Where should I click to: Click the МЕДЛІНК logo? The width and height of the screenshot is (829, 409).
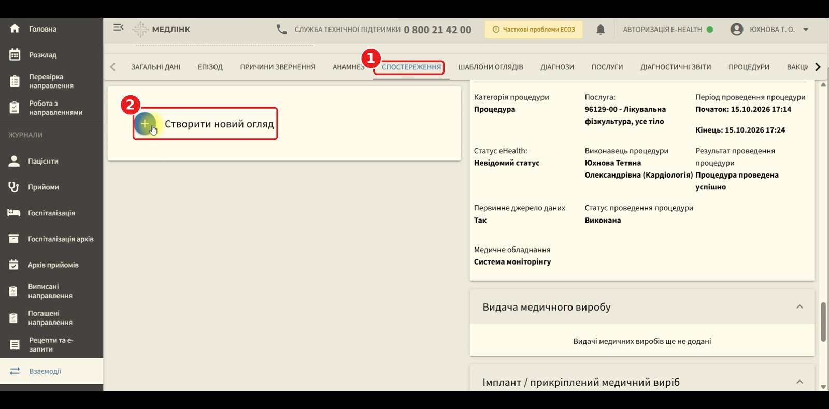click(x=162, y=30)
